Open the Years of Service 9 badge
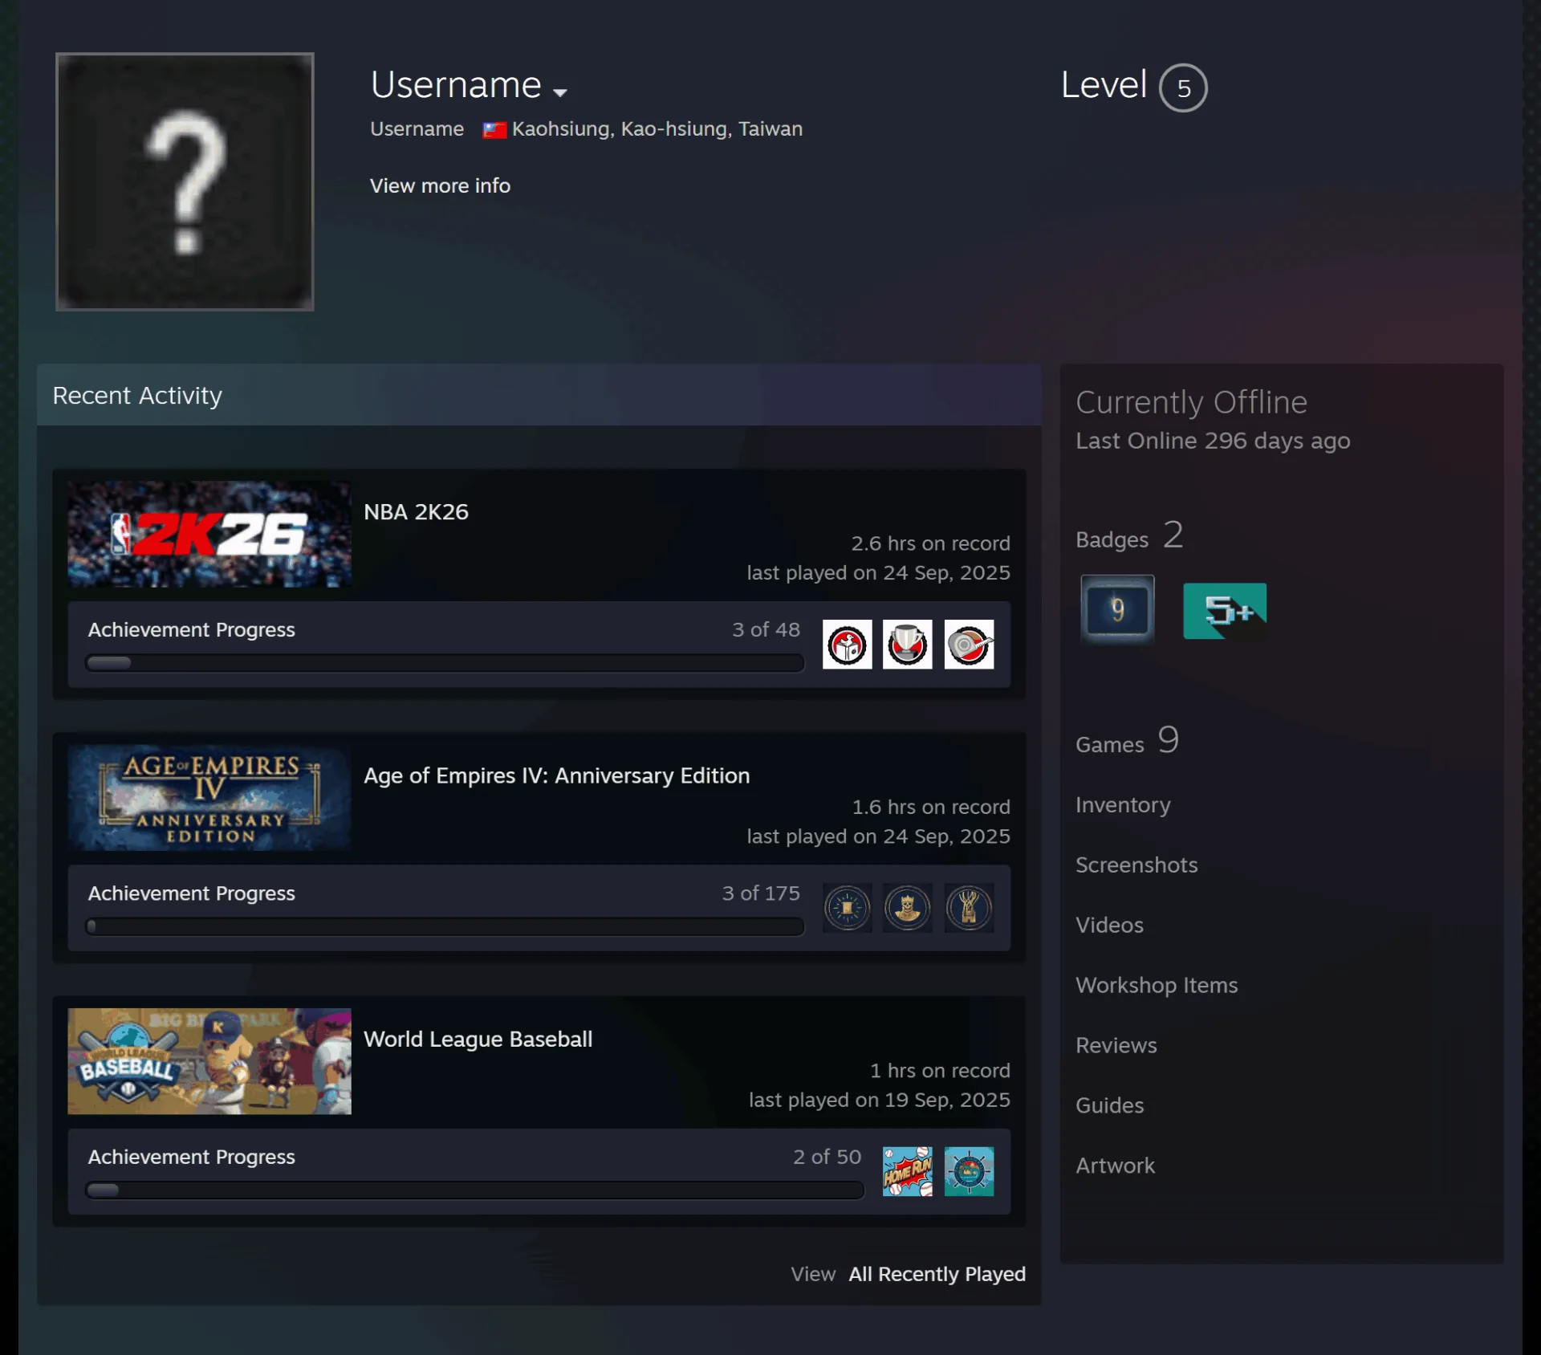The height and width of the screenshot is (1355, 1541). click(1117, 609)
